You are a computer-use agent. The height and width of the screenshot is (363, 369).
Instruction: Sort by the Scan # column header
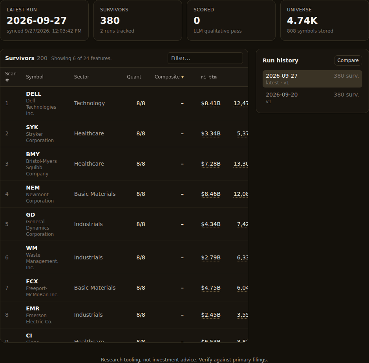point(11,77)
